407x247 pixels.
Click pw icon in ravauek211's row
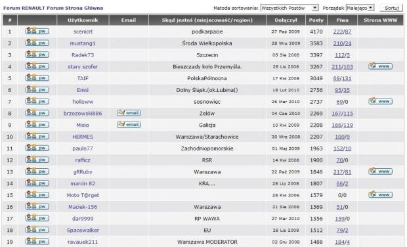click(x=37, y=242)
